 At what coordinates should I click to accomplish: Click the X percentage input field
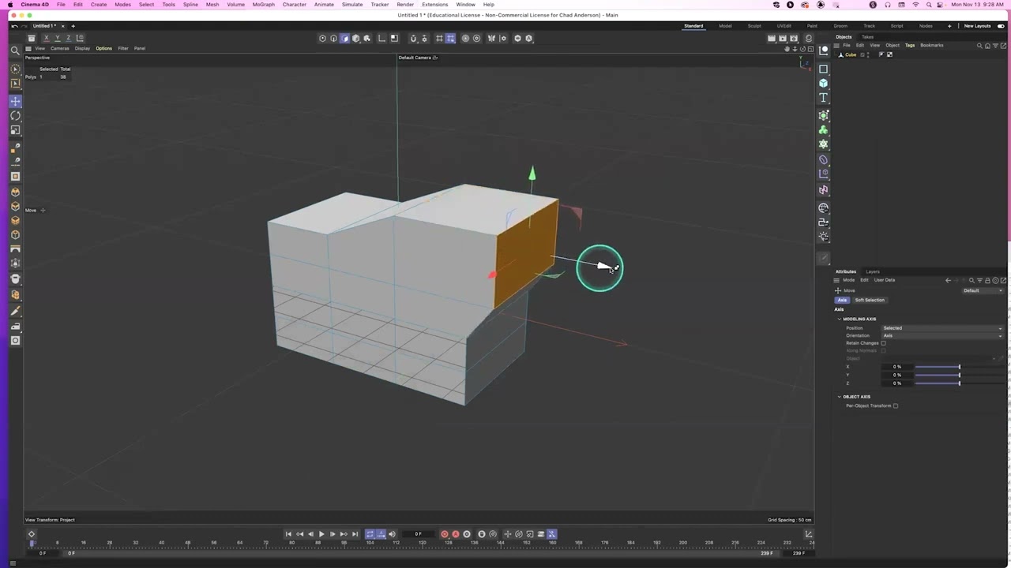[x=897, y=367]
